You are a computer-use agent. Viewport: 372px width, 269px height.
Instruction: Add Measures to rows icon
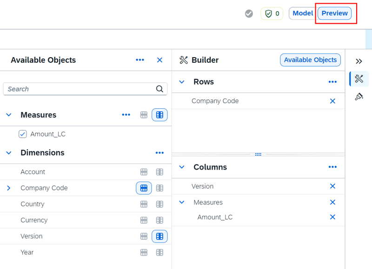[144, 115]
